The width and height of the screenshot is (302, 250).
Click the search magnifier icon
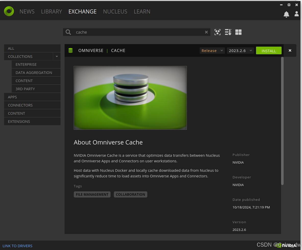tap(68, 32)
